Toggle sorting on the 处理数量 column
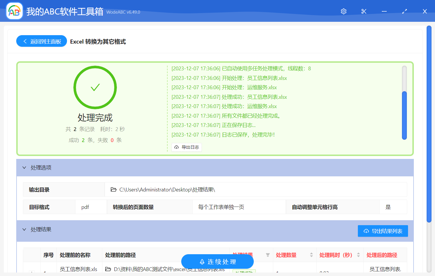Screen dimensions: 435x276 (311, 255)
